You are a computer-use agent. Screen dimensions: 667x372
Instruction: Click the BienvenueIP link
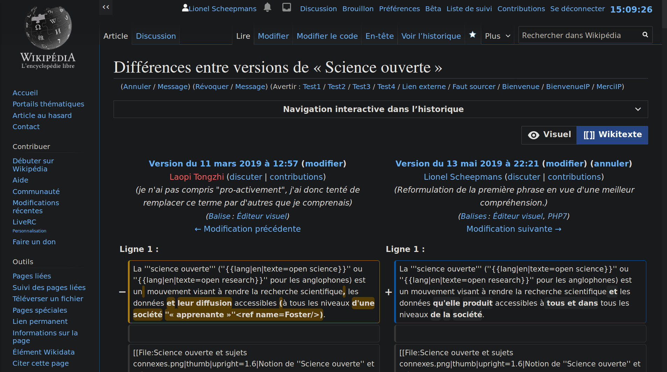pyautogui.click(x=568, y=87)
